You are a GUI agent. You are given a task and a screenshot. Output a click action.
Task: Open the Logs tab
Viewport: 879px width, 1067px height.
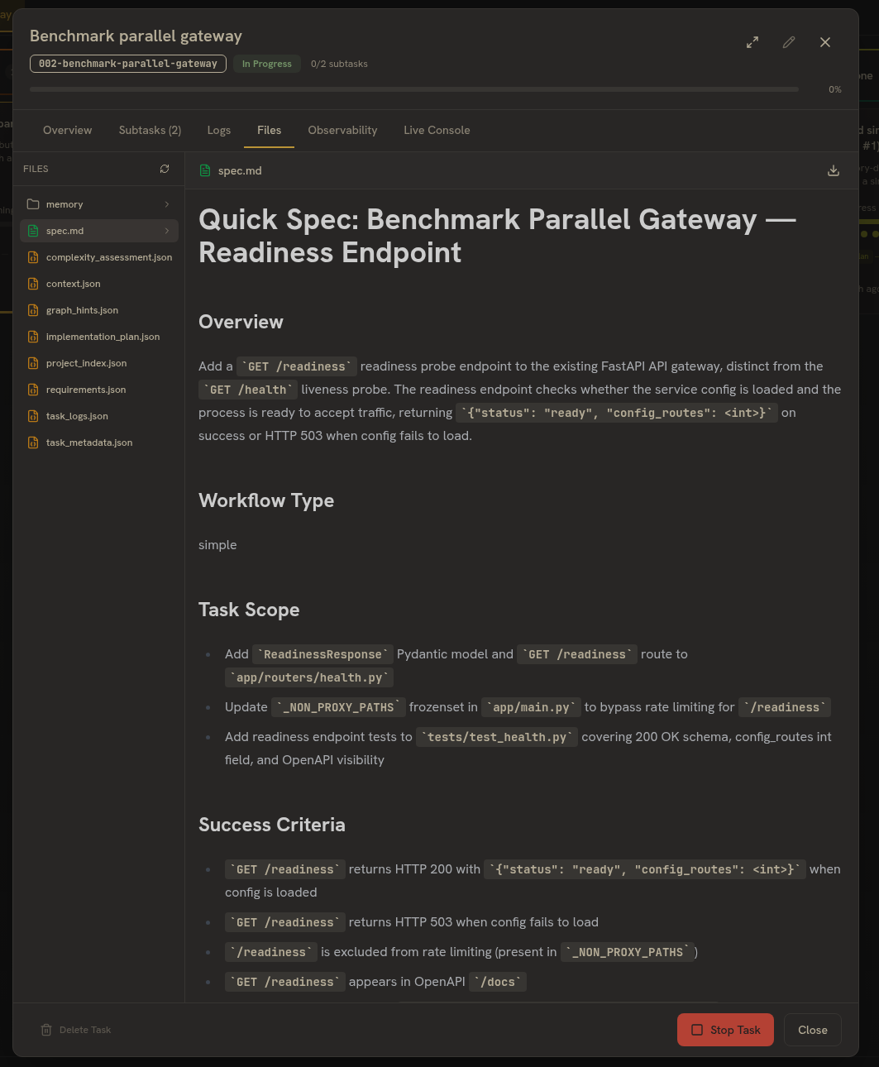click(x=219, y=130)
